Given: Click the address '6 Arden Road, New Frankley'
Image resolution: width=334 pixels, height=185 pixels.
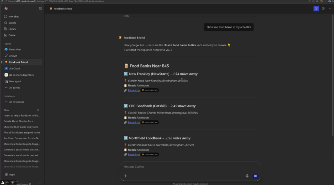Looking at the screenshot, I should (144, 81).
